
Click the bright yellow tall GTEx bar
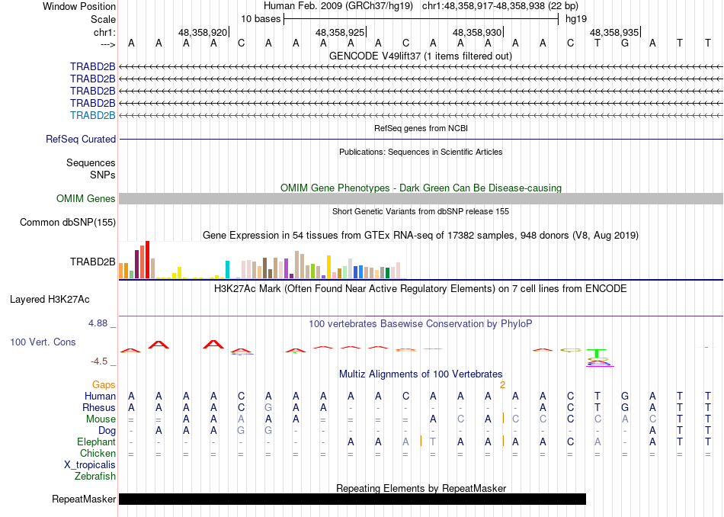(x=328, y=267)
